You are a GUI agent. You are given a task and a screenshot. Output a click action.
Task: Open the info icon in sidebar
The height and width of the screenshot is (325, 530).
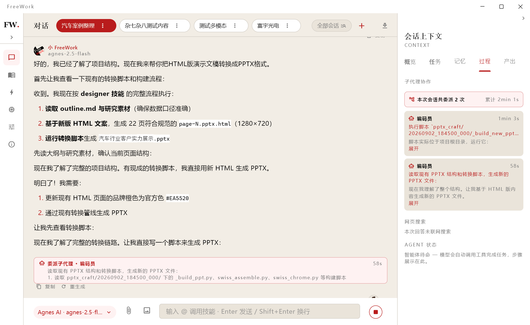[12, 144]
